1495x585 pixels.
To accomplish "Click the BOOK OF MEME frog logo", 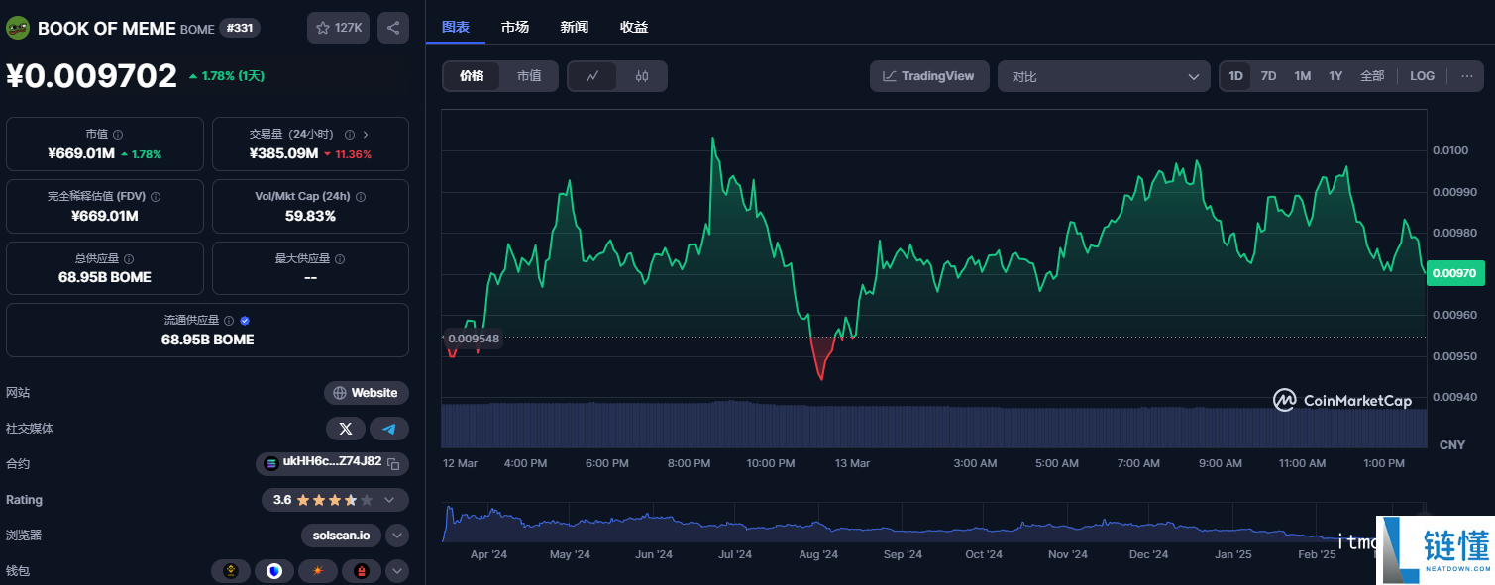I will 18,28.
